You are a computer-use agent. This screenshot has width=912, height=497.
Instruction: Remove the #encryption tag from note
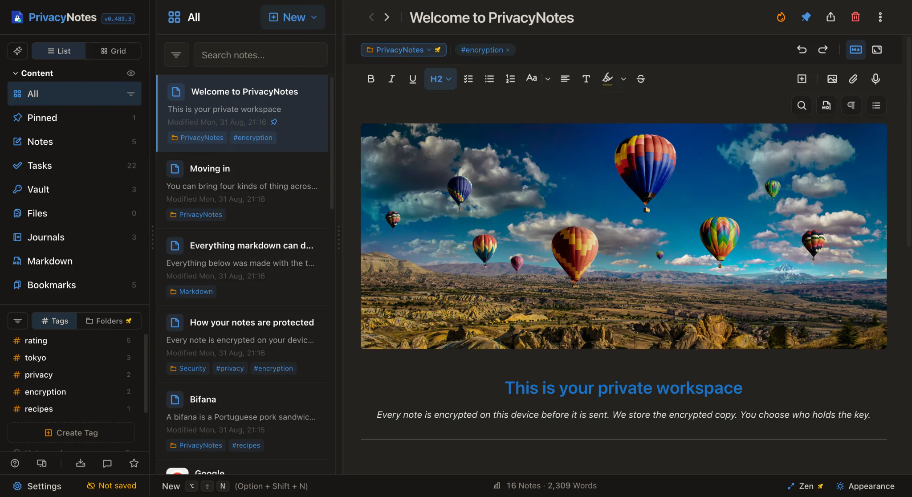508,50
